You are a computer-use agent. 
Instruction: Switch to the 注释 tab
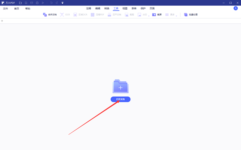[x=89, y=8]
